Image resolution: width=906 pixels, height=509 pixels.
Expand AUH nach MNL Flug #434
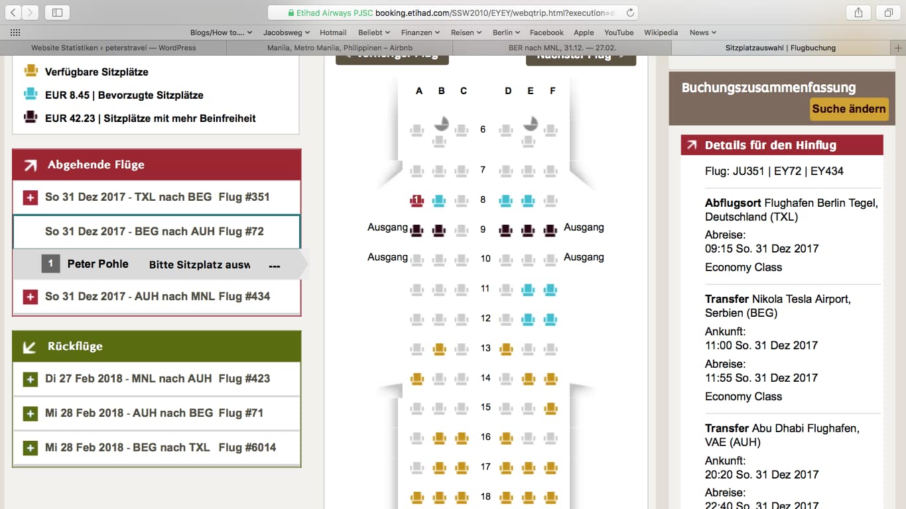click(30, 297)
